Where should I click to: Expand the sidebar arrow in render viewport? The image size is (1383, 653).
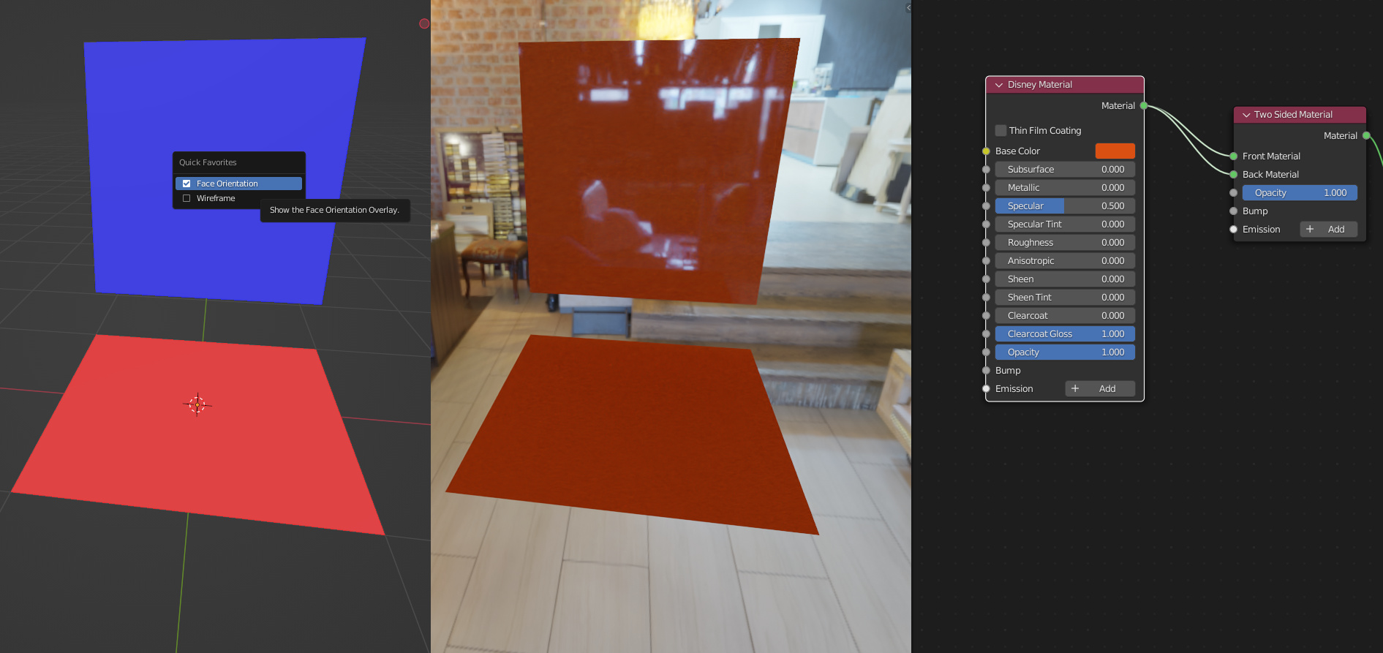tap(908, 8)
